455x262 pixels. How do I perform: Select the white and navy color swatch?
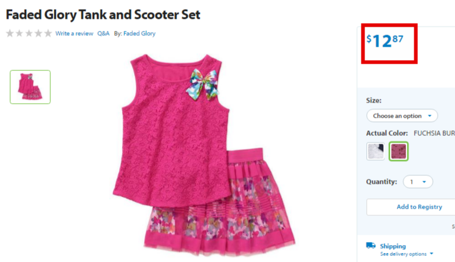pyautogui.click(x=375, y=151)
